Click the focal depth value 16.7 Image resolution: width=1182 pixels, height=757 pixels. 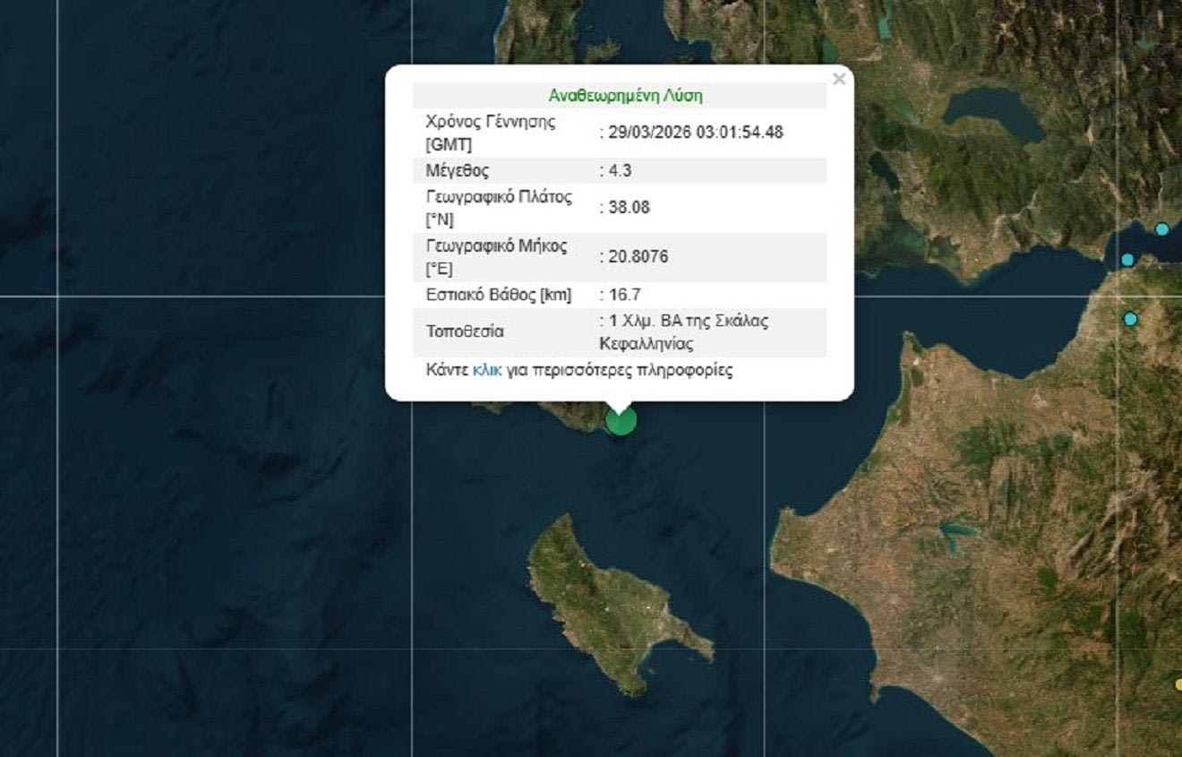pyautogui.click(x=624, y=295)
